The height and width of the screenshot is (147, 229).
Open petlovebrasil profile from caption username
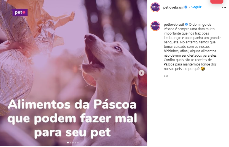(174, 24)
